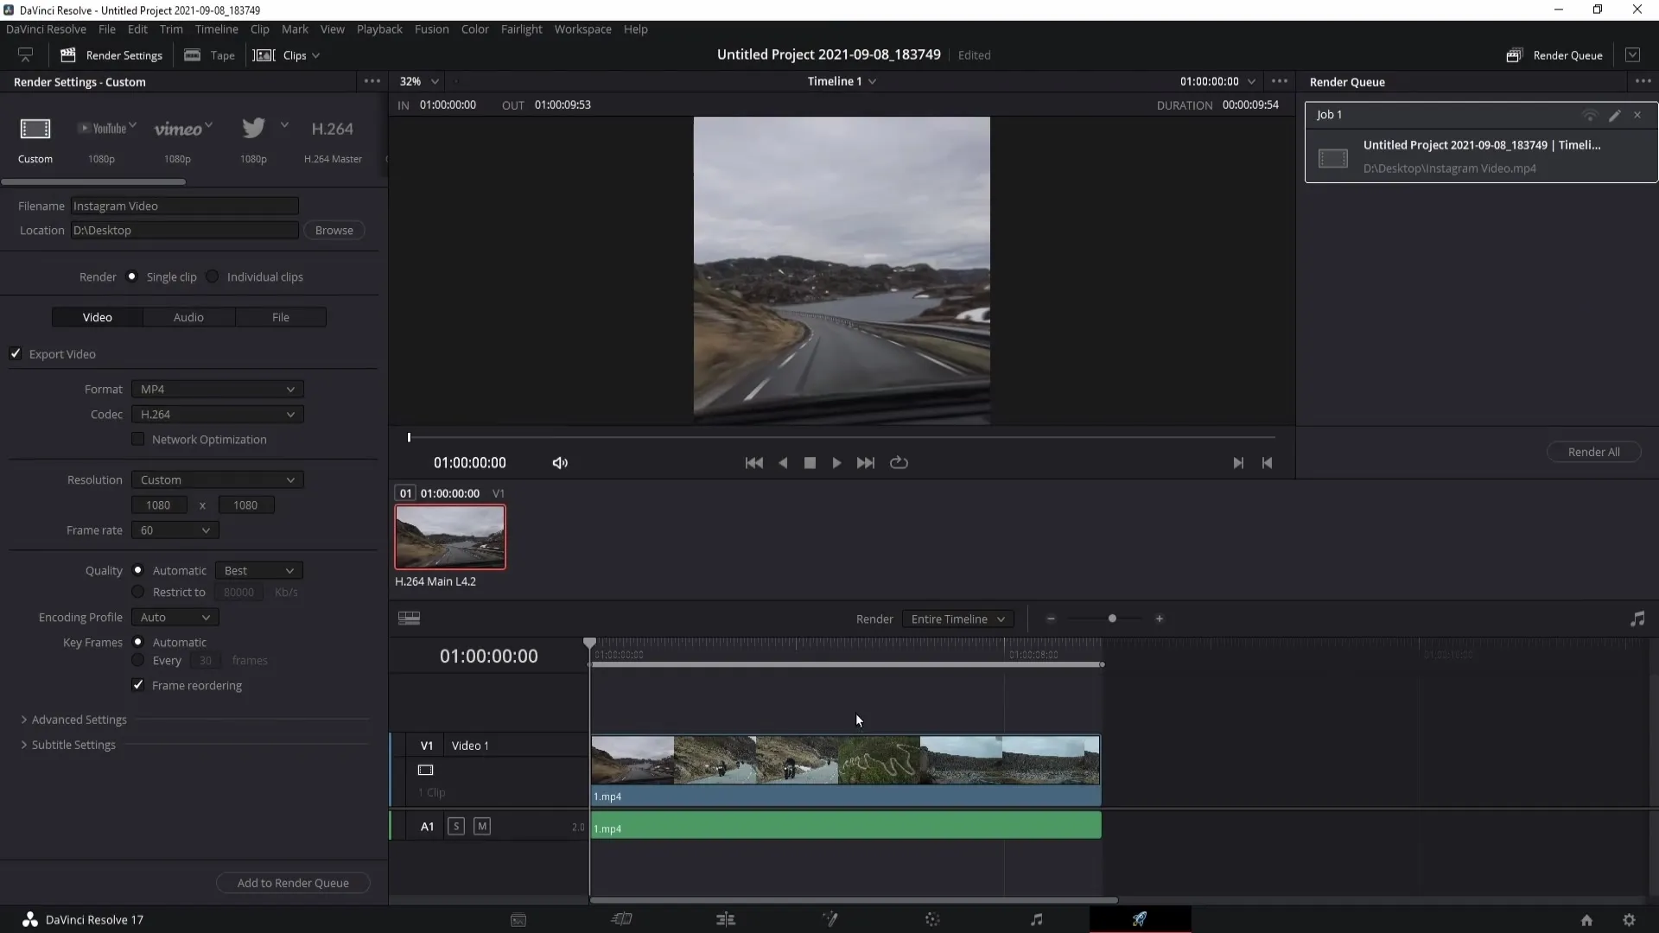Open the Encoding Profile dropdown
Screen dimensions: 1659x933
pos(175,618)
